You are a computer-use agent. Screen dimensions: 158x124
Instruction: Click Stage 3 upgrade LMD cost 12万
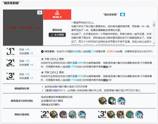[139, 115]
